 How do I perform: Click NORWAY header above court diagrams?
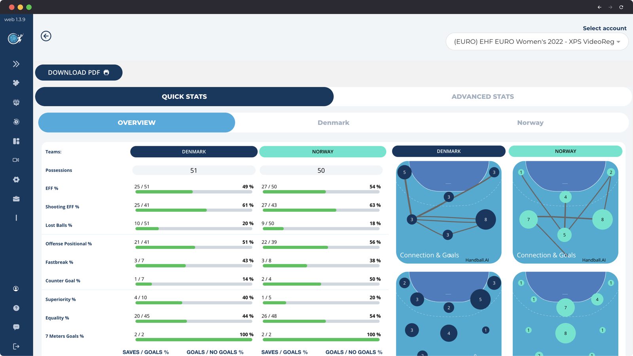pyautogui.click(x=565, y=151)
